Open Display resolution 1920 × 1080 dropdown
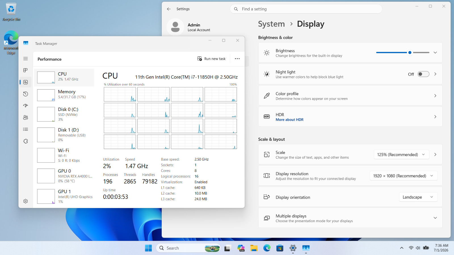The height and width of the screenshot is (255, 454). pyautogui.click(x=403, y=176)
